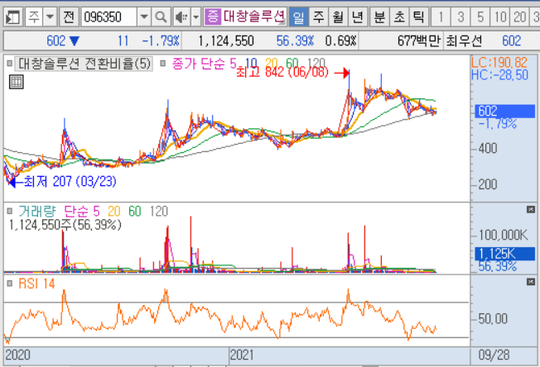Close the RSI panel with X icon
The image size is (540, 367).
(531, 282)
